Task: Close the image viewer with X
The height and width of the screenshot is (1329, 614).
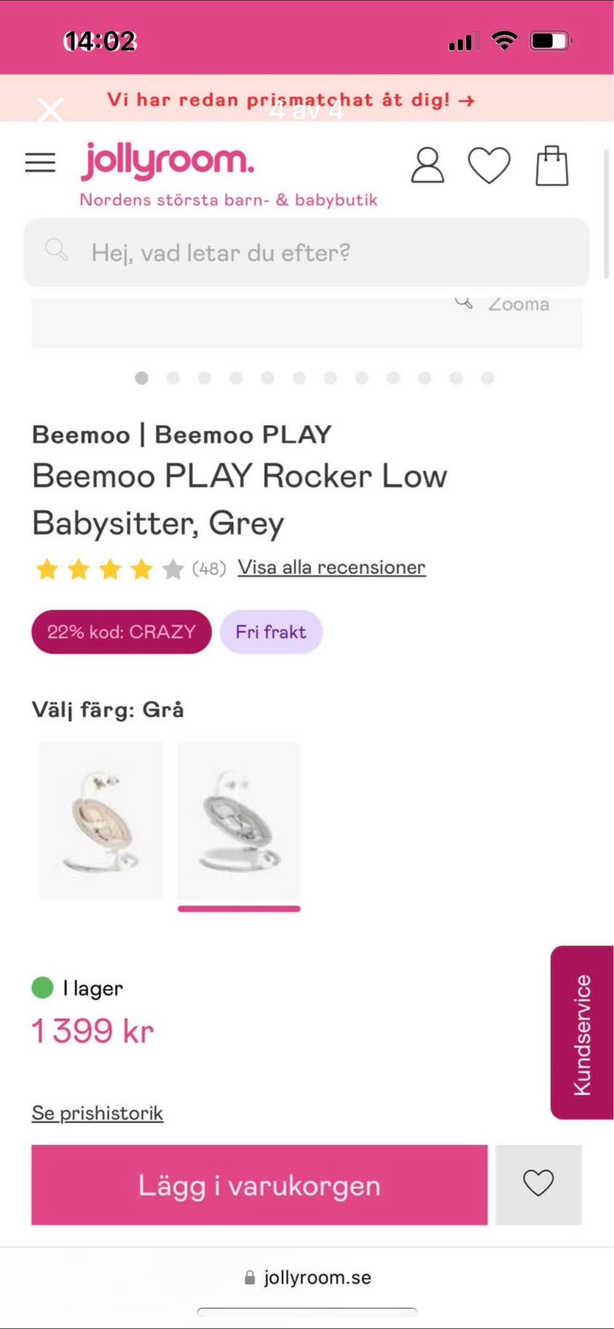Action: pyautogui.click(x=50, y=110)
